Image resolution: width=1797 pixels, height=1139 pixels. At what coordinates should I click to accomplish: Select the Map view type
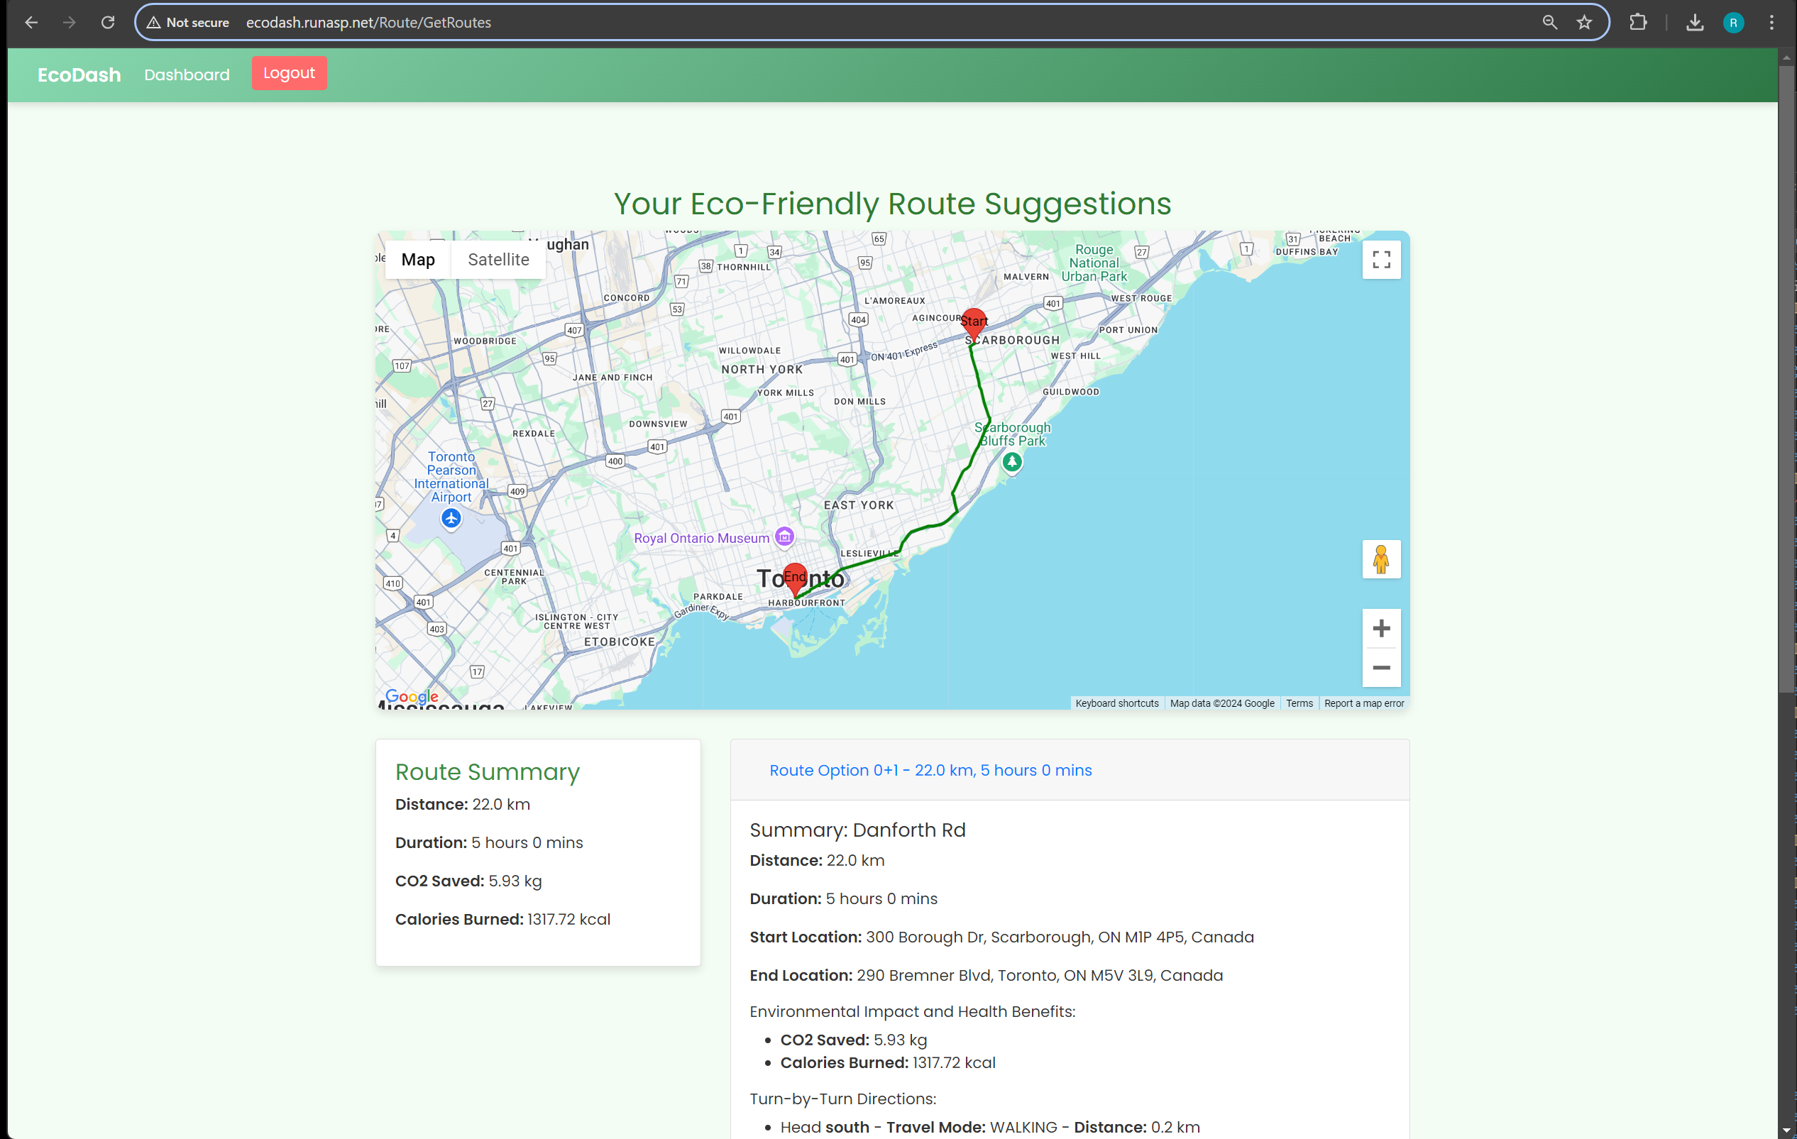(x=418, y=260)
